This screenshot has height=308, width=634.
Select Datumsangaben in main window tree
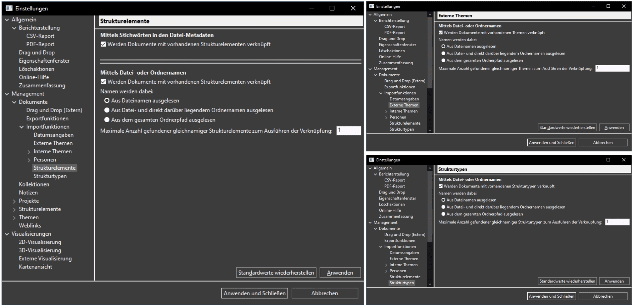[x=53, y=135]
